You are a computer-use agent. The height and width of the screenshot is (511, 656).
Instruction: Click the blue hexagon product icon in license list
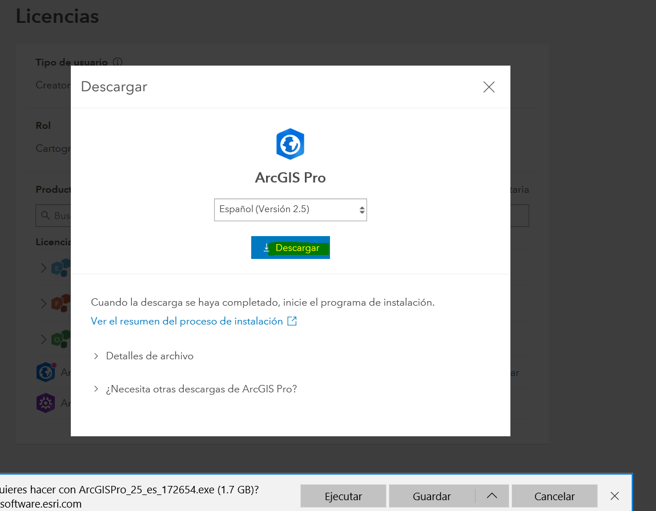point(61,268)
